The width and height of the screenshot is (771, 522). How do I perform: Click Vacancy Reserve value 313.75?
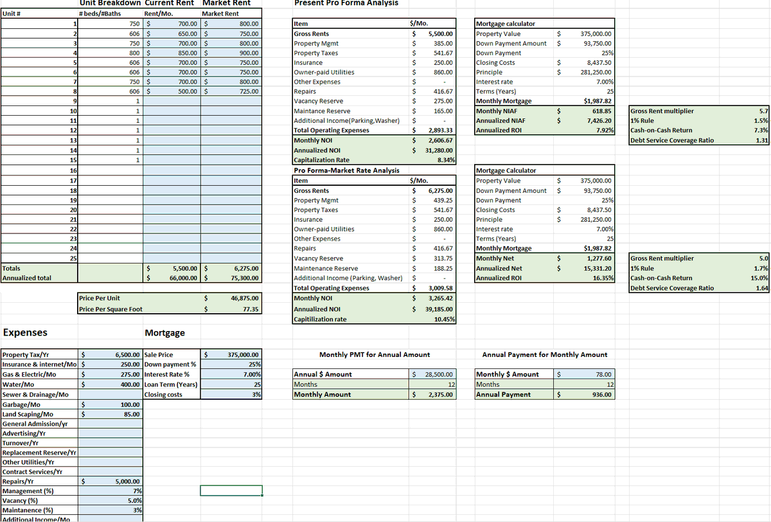[434, 258]
